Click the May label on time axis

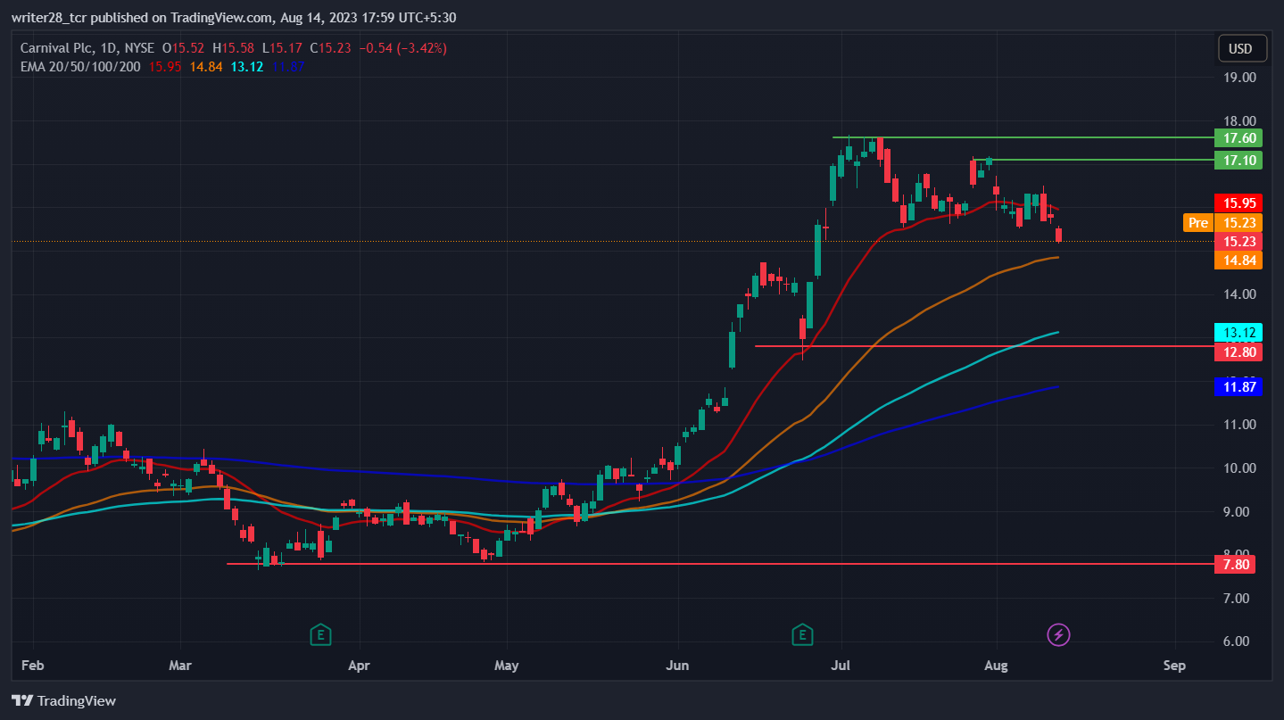click(507, 665)
